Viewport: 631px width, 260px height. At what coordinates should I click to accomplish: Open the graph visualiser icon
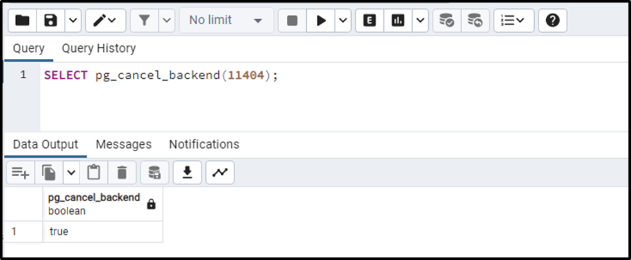click(x=220, y=173)
